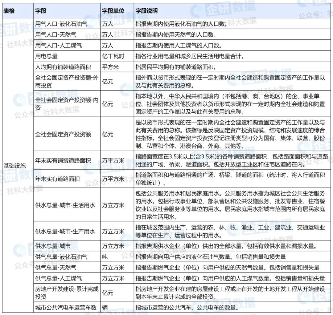Select 万平方米 unit in 年末实有铺装道路面积 row
This screenshot has width=333, height=315.
(x=117, y=160)
